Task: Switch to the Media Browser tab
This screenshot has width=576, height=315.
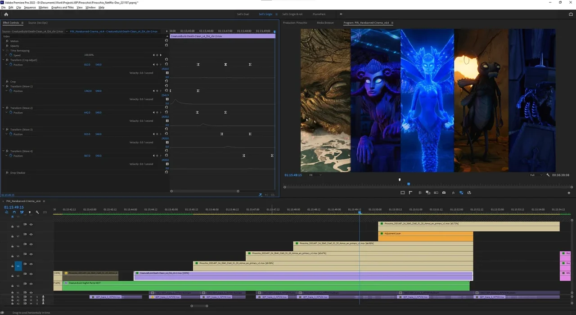Action: click(325, 22)
